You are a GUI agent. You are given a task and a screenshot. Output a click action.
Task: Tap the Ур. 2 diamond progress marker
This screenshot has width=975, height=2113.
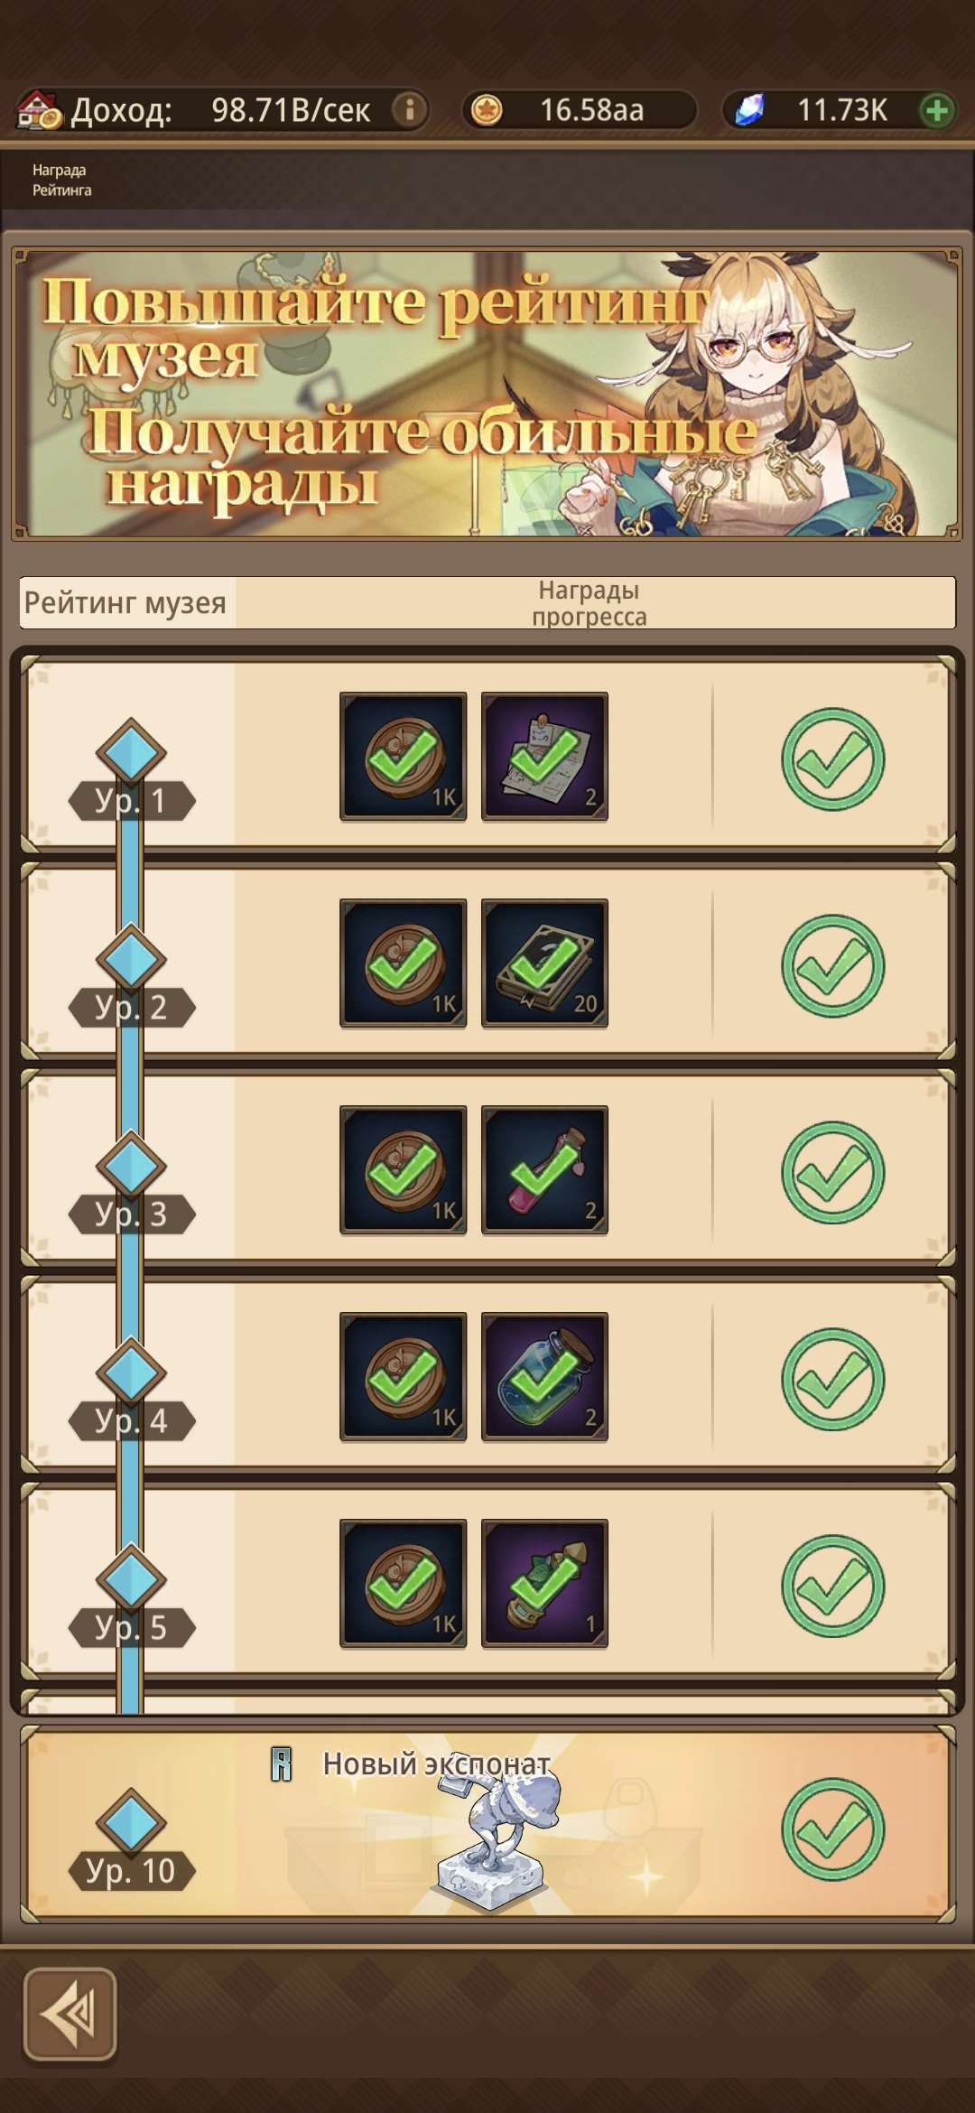click(x=131, y=959)
